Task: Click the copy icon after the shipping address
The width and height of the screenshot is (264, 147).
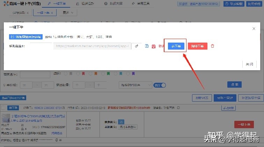Action: coord(57,140)
